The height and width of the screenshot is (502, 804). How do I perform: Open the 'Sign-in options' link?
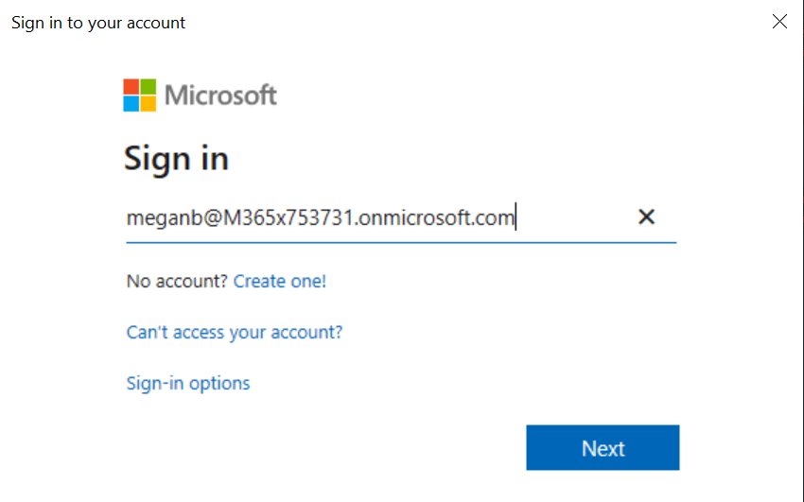188,383
